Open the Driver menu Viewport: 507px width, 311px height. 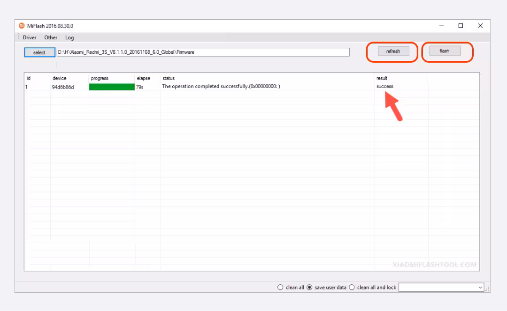(30, 37)
